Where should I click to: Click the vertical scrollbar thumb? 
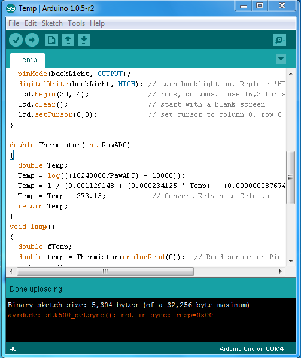[x=290, y=177]
